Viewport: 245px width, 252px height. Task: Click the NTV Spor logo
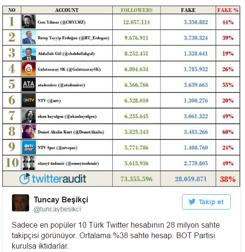pos(29,147)
